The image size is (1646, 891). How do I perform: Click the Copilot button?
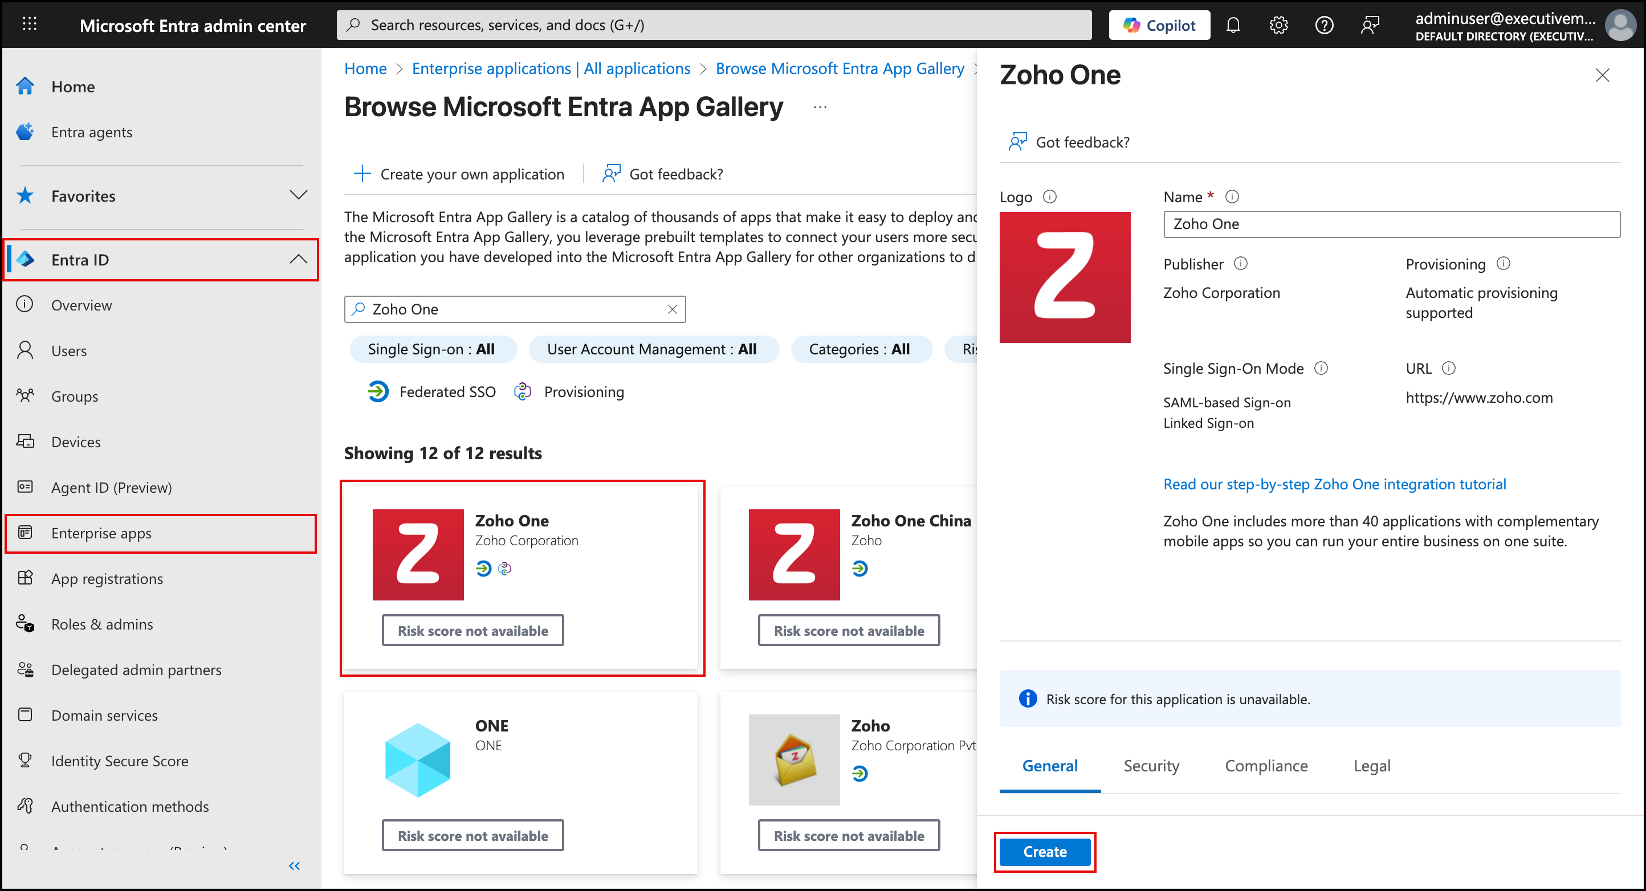click(x=1159, y=25)
